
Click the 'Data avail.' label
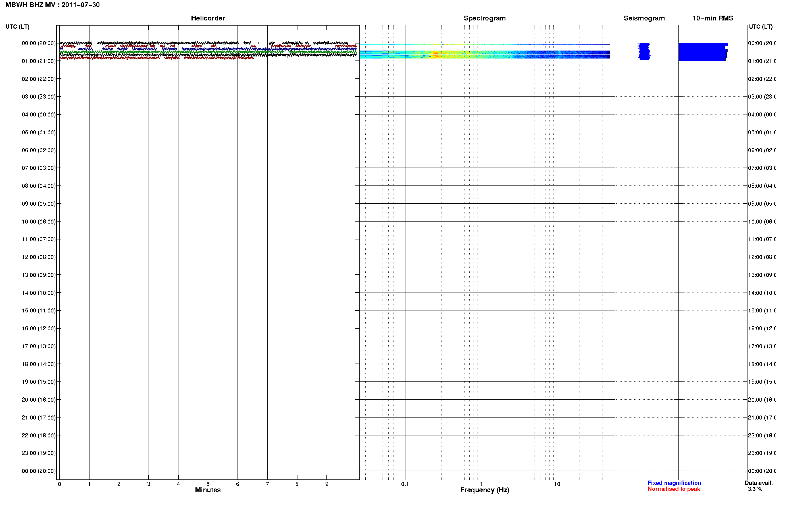click(759, 483)
